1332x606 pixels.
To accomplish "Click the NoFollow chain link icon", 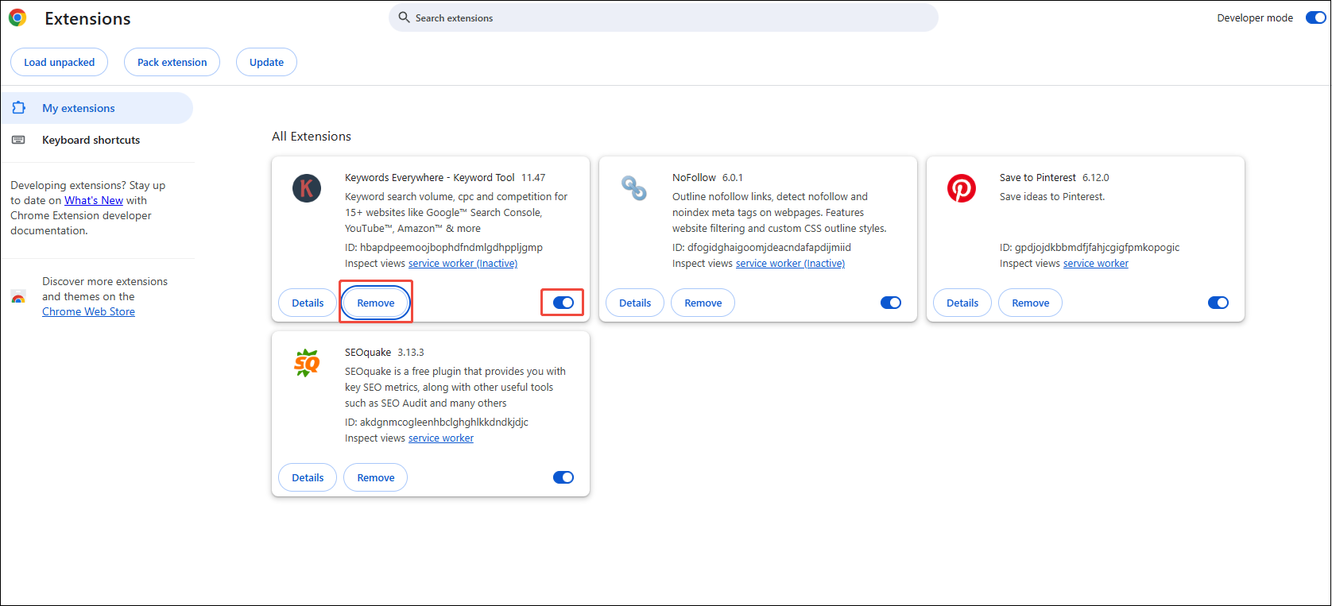I will point(633,188).
